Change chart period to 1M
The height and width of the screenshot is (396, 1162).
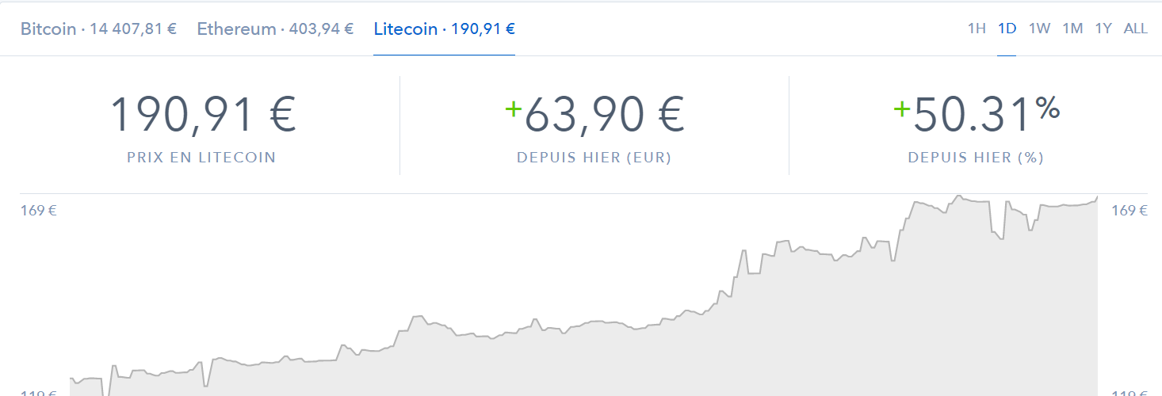[1072, 29]
